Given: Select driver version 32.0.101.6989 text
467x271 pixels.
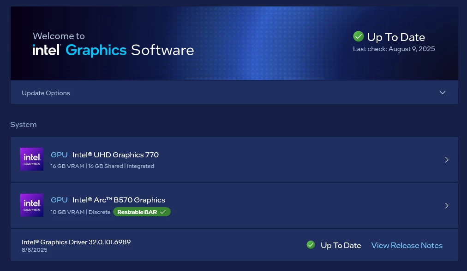Looking at the screenshot, I should [x=110, y=242].
